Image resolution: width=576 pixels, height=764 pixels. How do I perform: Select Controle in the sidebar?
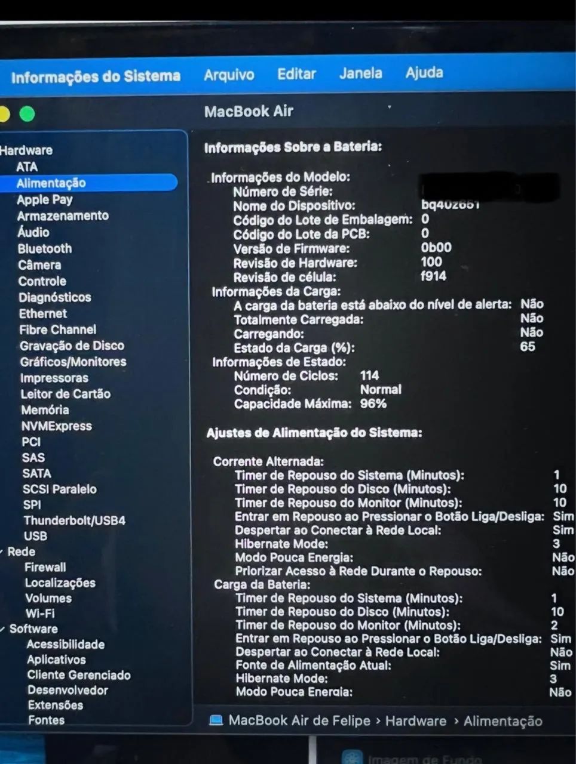(x=42, y=281)
